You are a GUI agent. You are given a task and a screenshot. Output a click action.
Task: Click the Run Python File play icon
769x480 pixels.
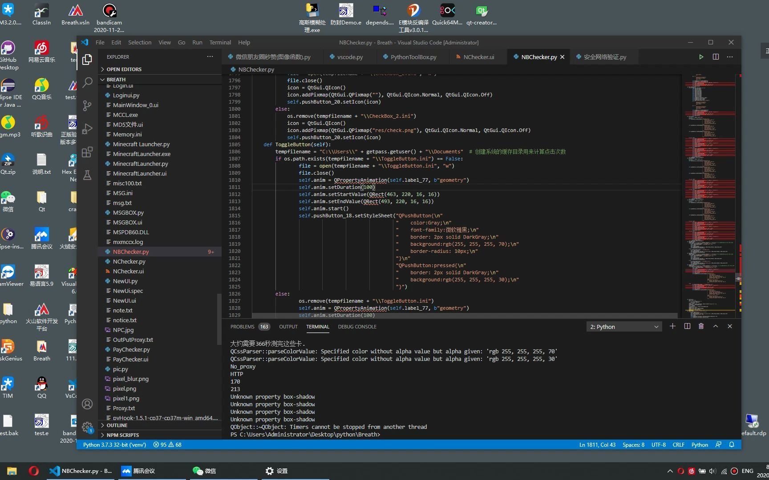(701, 57)
